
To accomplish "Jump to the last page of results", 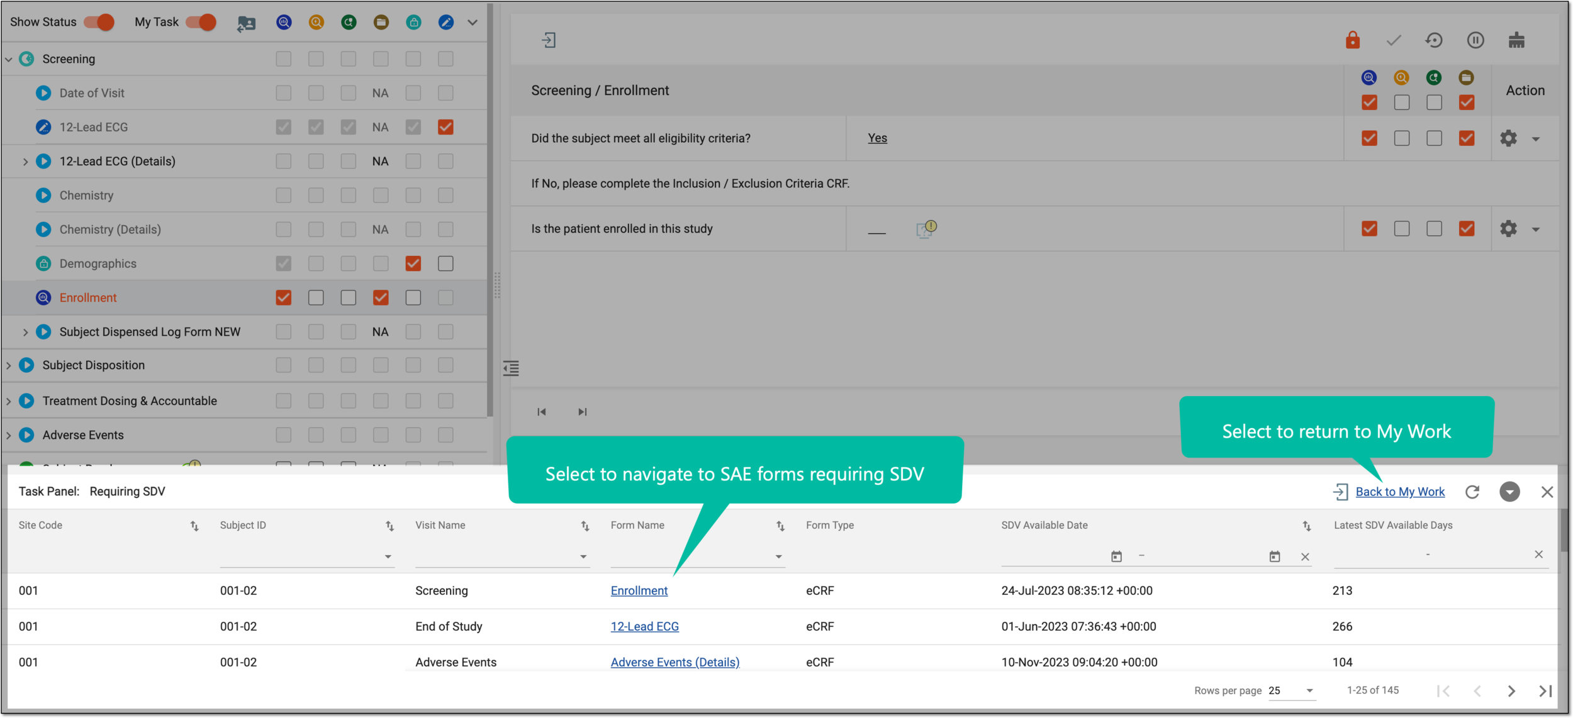I will click(x=1545, y=691).
